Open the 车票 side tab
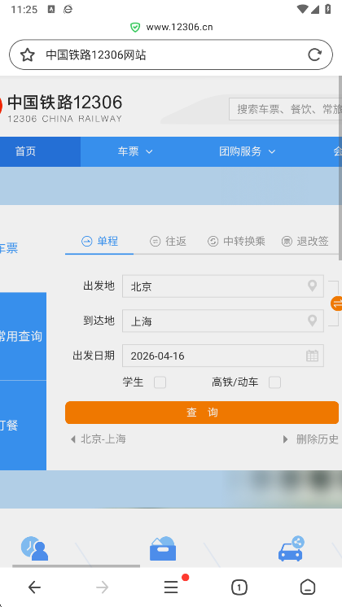 (9, 248)
